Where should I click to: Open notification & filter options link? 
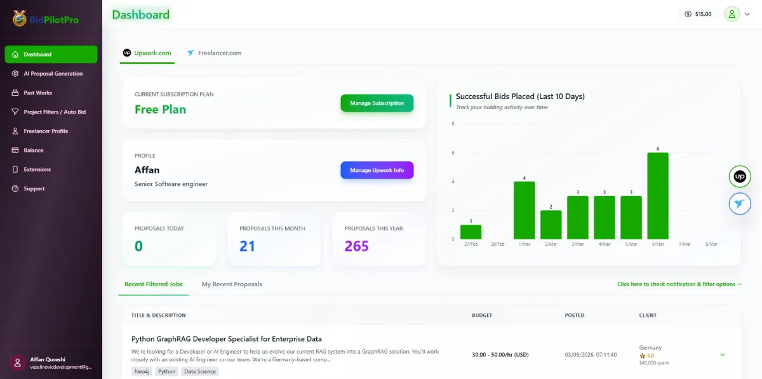point(679,284)
